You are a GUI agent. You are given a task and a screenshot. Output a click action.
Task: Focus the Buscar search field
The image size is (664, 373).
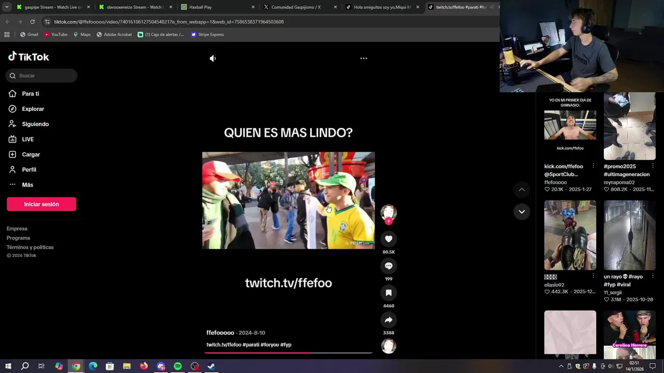[x=41, y=76]
